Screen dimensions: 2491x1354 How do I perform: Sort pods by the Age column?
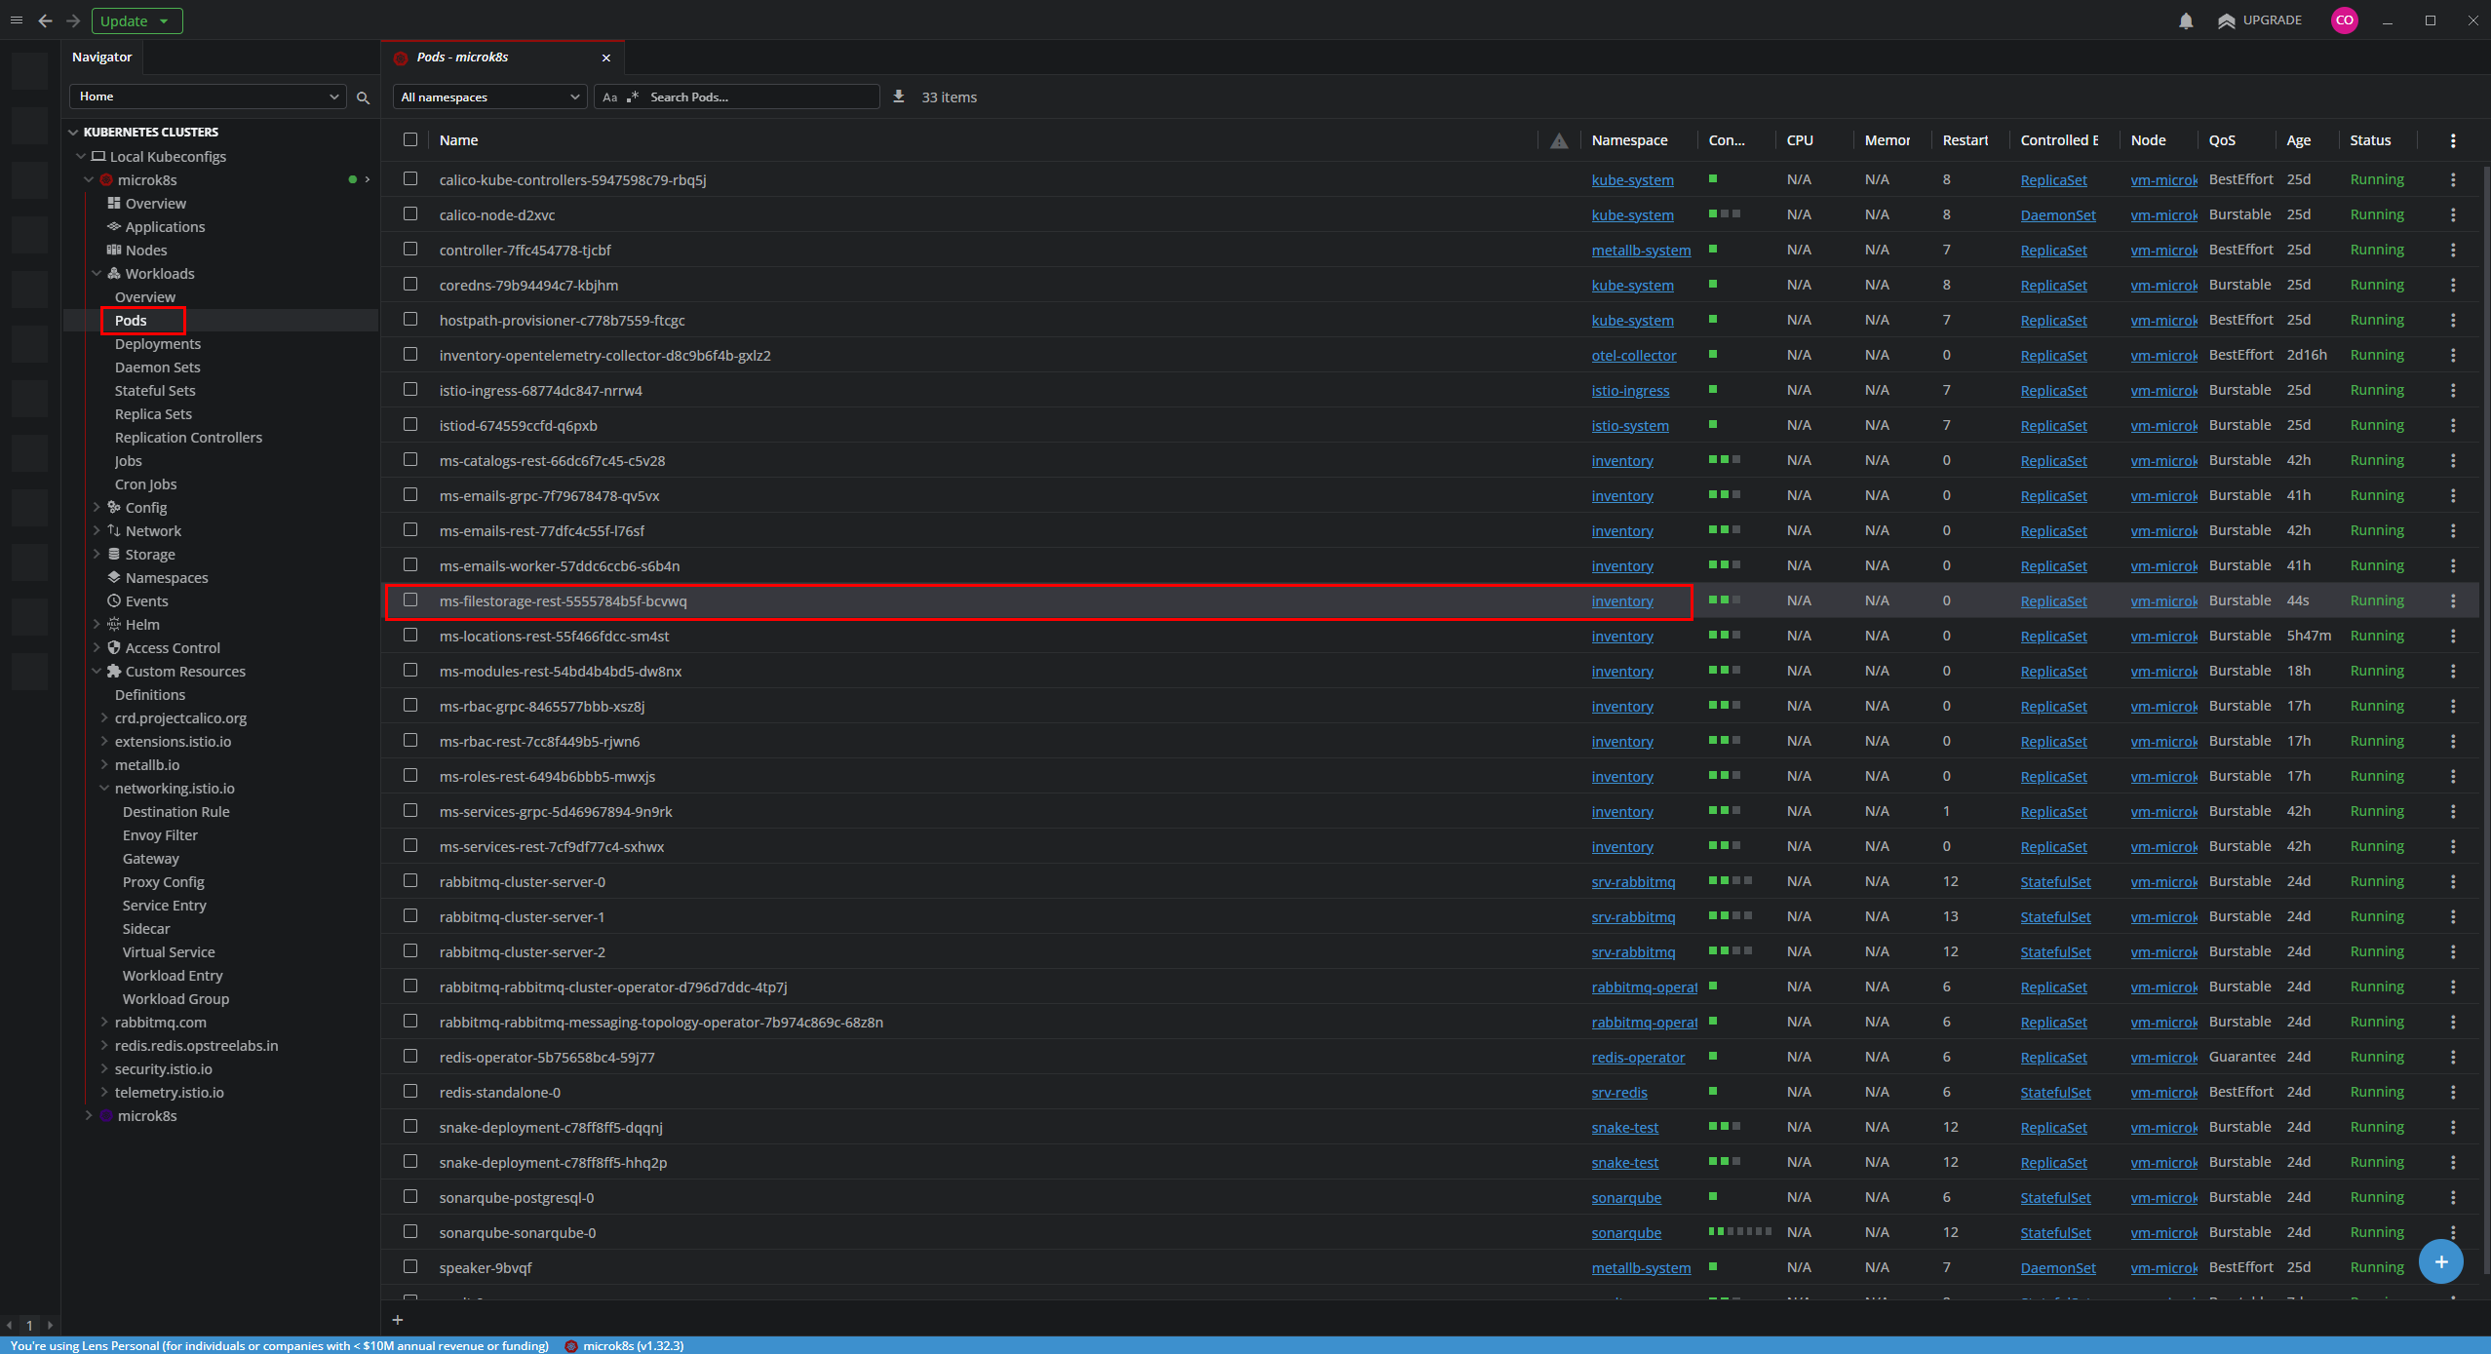pyautogui.click(x=2299, y=140)
